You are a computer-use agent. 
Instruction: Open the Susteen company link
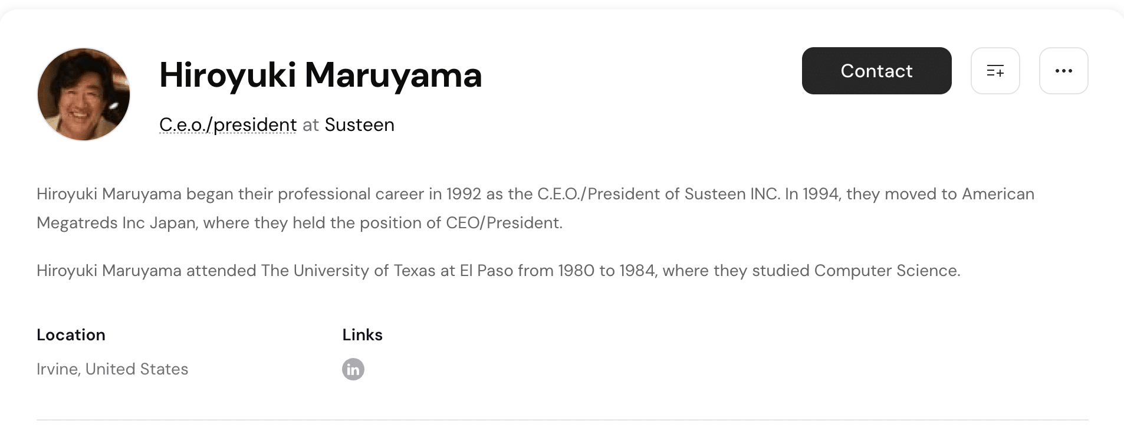pyautogui.click(x=359, y=124)
